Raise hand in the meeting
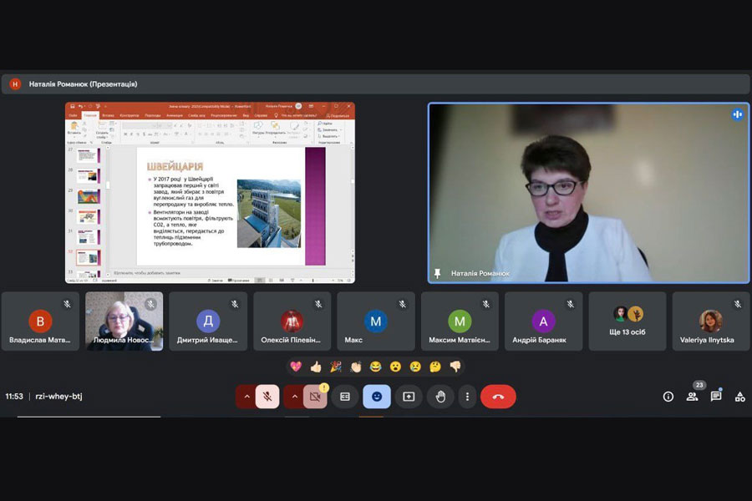The image size is (752, 501). pyautogui.click(x=440, y=397)
